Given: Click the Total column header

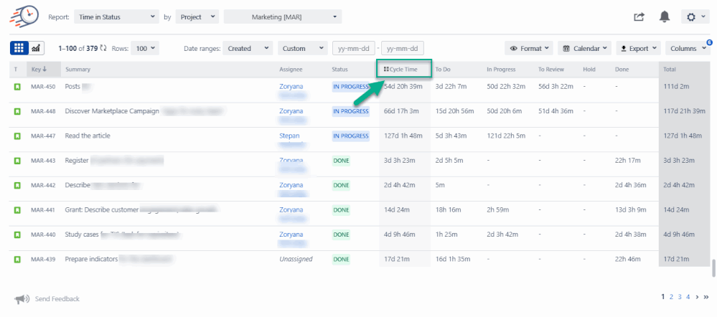Looking at the screenshot, I should point(670,70).
